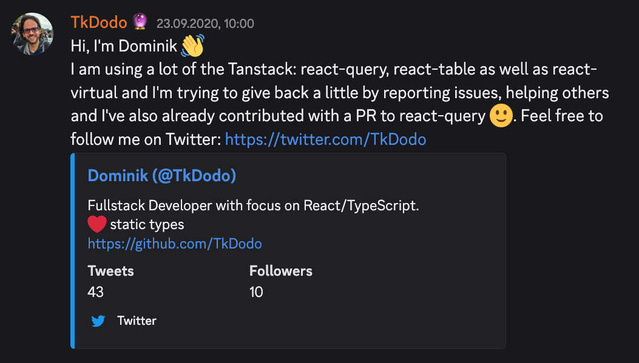Click the slightly smiling face emoji
Image resolution: width=639 pixels, height=363 pixels.
pos(500,116)
